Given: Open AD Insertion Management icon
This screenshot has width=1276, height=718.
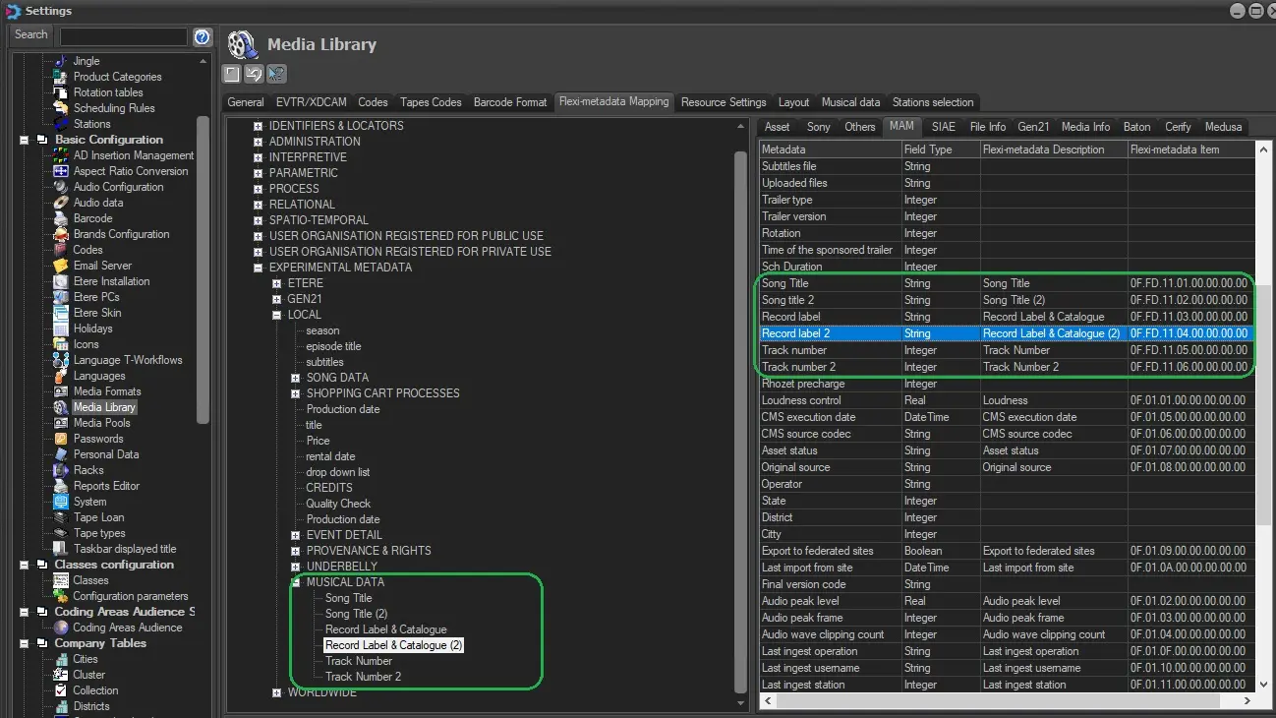Looking at the screenshot, I should (62, 155).
